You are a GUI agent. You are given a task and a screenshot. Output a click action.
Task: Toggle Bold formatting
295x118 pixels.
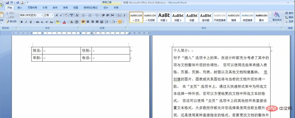click(x=22, y=22)
